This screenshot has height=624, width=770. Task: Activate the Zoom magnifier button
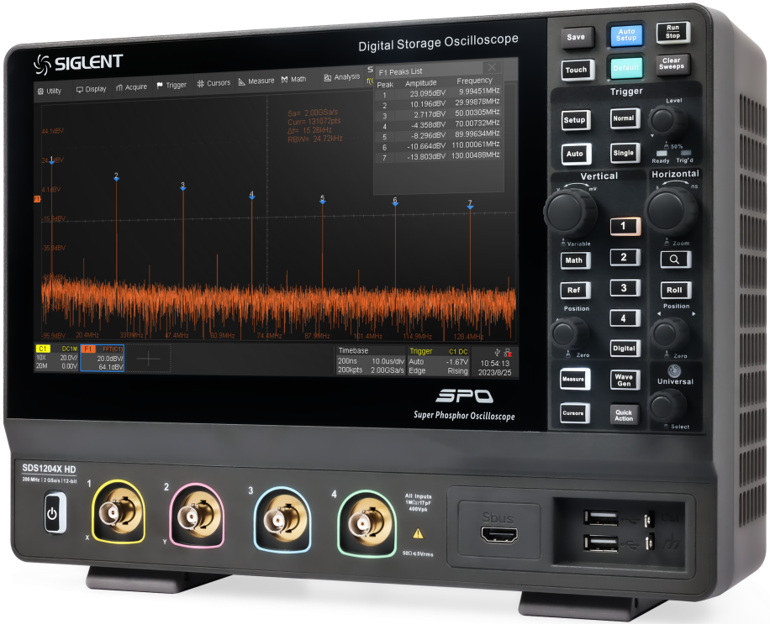point(675,260)
